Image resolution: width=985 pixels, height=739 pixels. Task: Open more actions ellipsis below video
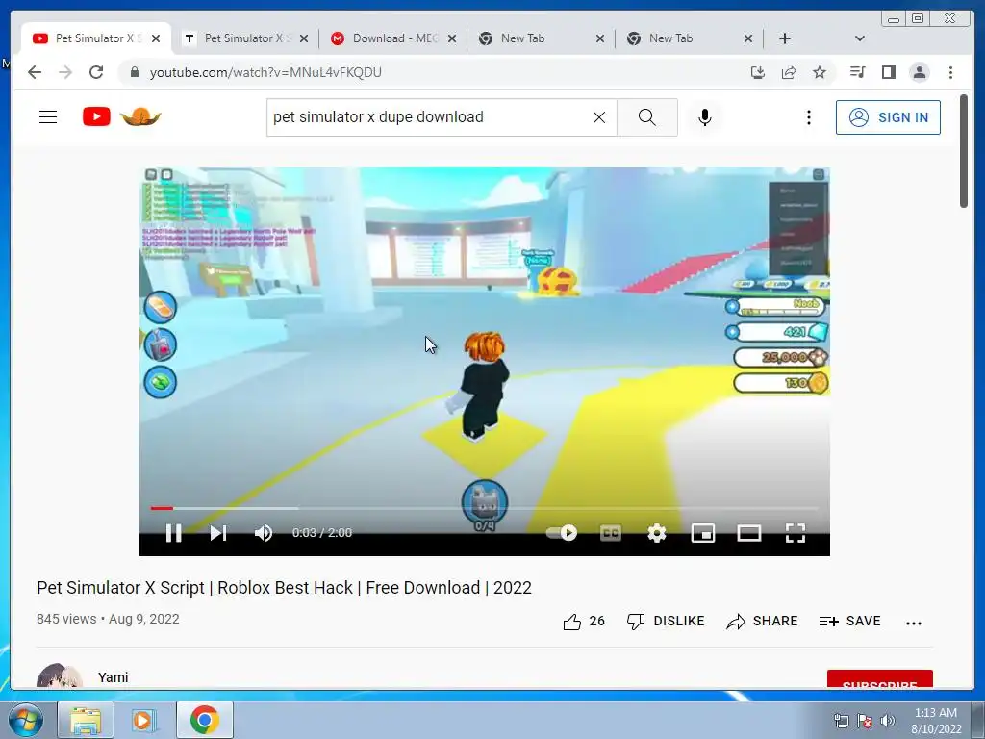[914, 623]
